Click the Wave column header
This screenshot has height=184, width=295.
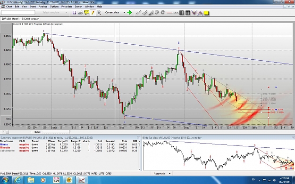51,141
